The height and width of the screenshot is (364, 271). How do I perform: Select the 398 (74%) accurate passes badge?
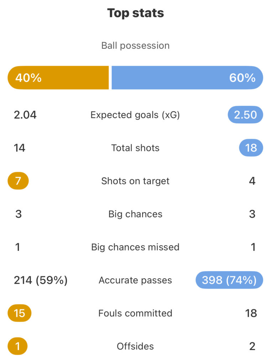click(229, 280)
